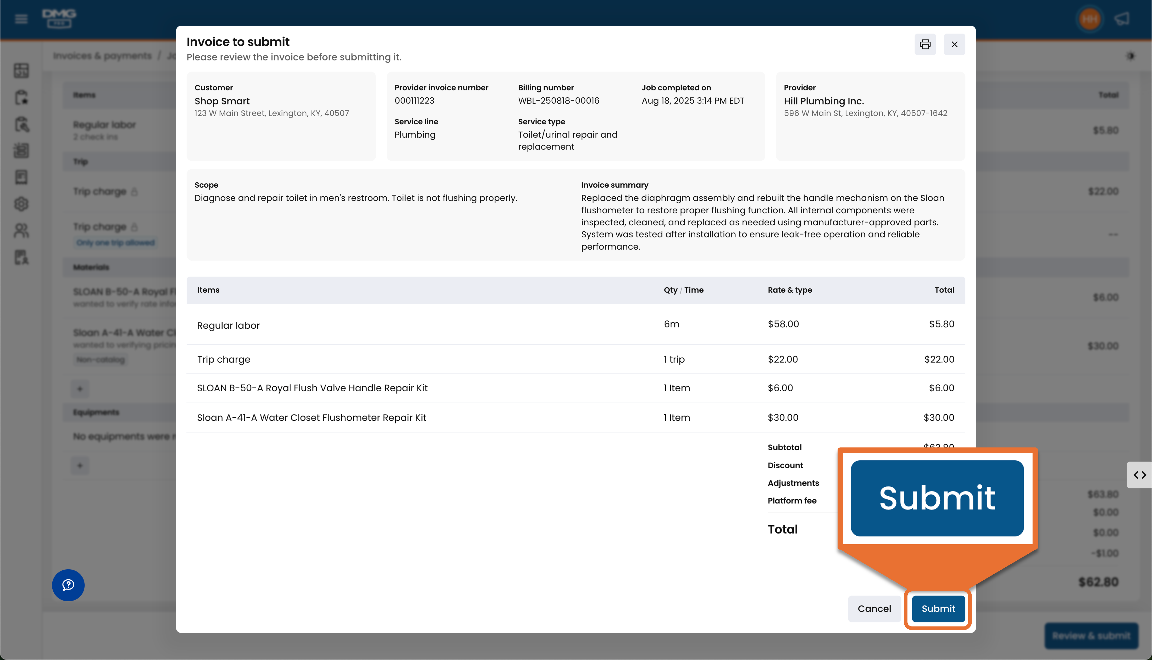Image resolution: width=1152 pixels, height=661 pixels.
Task: Click the $58.00 labor rate
Action: coord(783,324)
